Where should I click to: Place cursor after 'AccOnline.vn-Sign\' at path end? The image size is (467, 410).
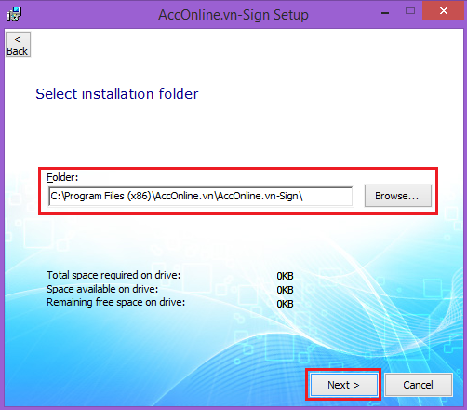click(x=304, y=196)
